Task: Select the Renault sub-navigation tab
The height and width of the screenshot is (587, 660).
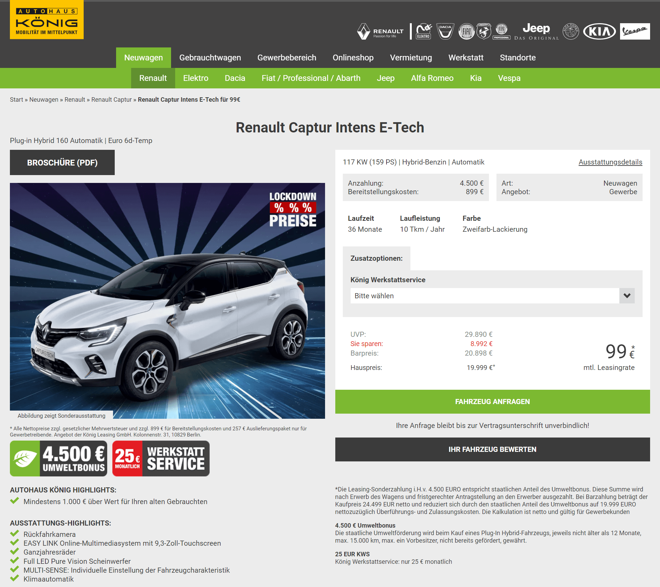Action: [x=153, y=78]
